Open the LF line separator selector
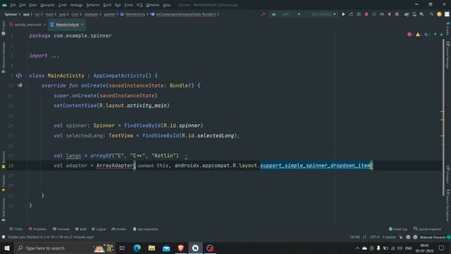Viewport: 451px width, 254px height. coord(364,237)
